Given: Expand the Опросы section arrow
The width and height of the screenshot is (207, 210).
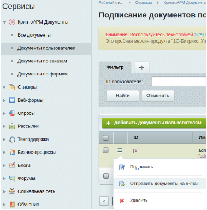Looking at the screenshot, I should 4,113.
